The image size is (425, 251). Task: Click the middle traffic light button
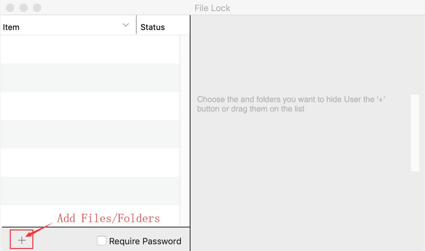pos(23,7)
